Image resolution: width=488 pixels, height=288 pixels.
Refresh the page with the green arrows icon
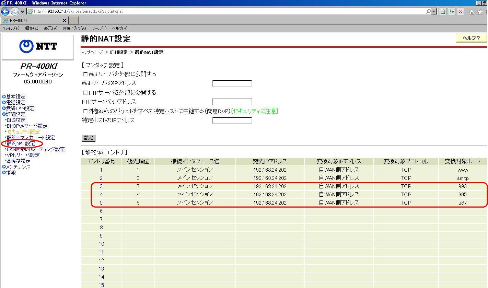(x=452, y=11)
